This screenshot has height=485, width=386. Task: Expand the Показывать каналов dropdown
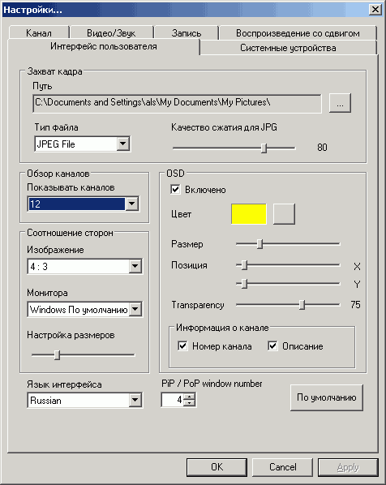point(131,204)
